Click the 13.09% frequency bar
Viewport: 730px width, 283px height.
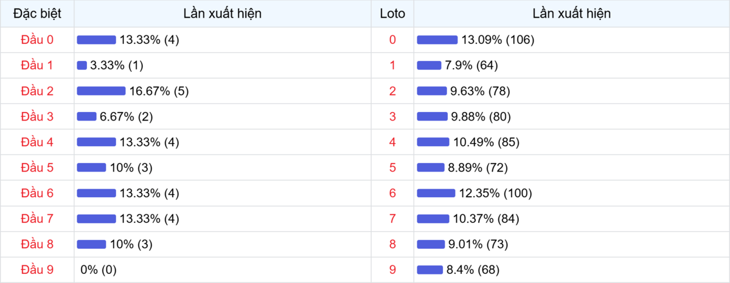point(437,40)
